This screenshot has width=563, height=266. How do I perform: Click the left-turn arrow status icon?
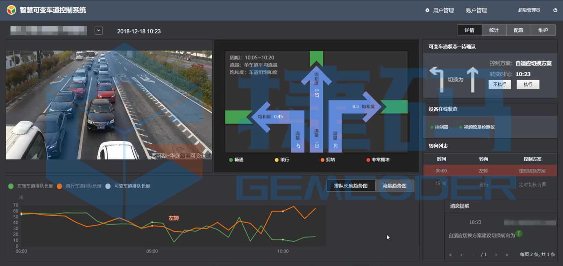pos(437,79)
